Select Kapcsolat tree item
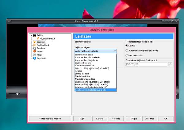Image resolution: width=184 pixels, height=130 pixels. point(41,58)
